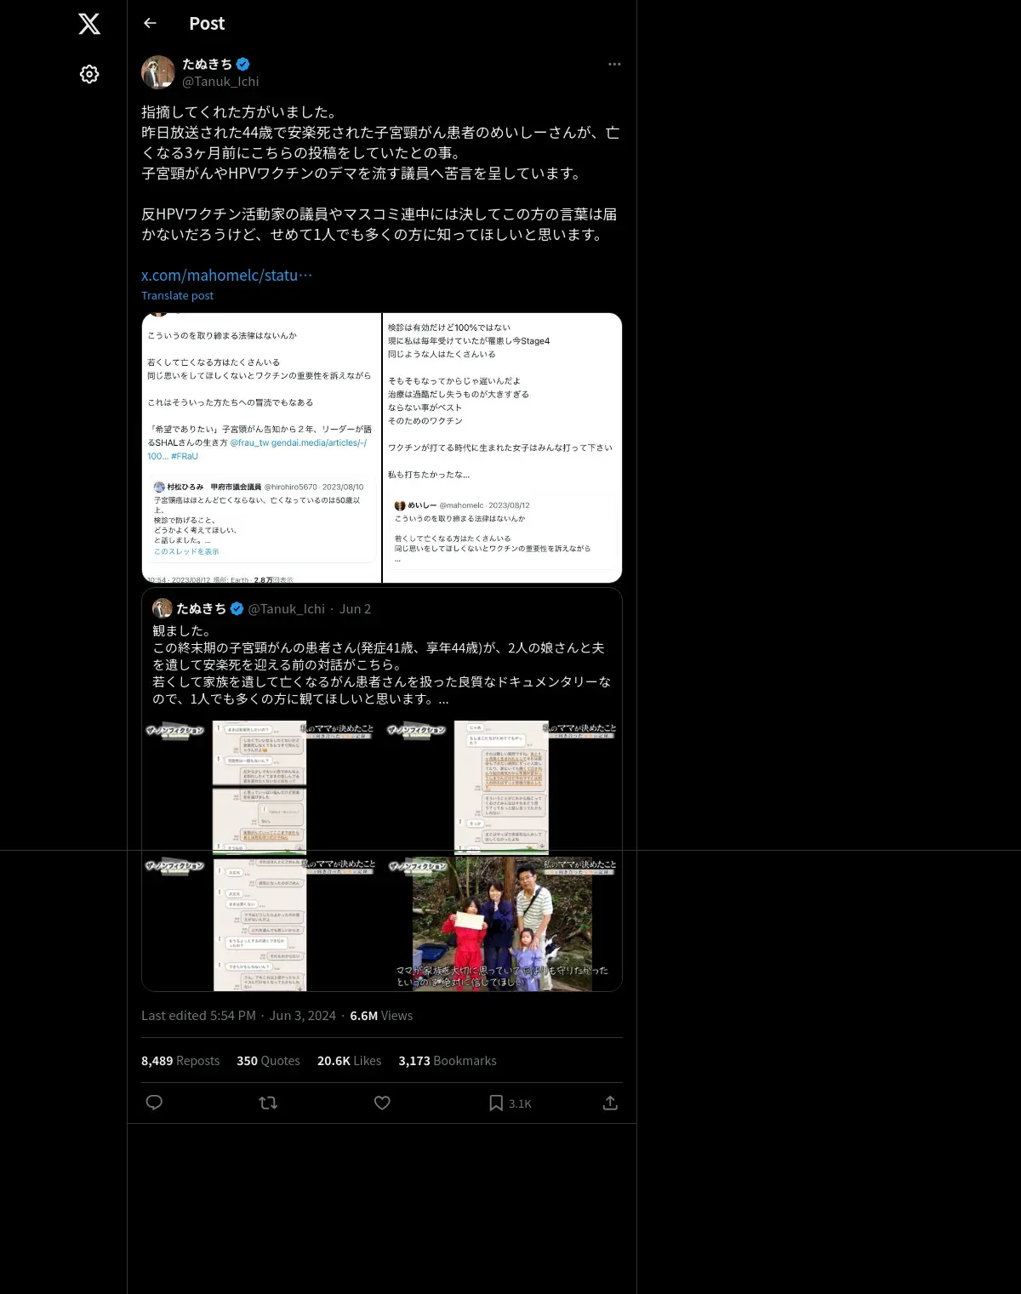
Task: View top-right chat screenshot in quoted post
Action: click(x=503, y=788)
